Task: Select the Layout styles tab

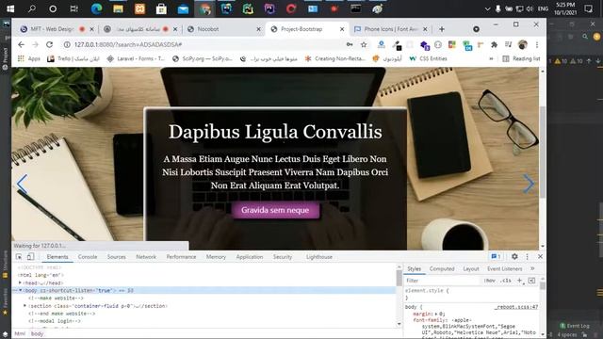Action: [x=471, y=268]
